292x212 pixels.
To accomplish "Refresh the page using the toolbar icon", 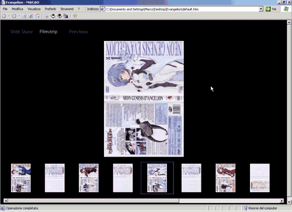I will 30,16.
